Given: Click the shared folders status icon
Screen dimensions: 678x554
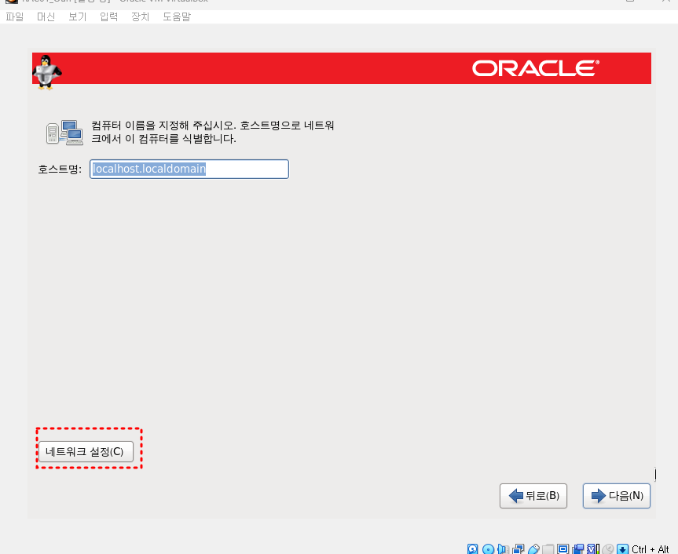Looking at the screenshot, I should 548,549.
